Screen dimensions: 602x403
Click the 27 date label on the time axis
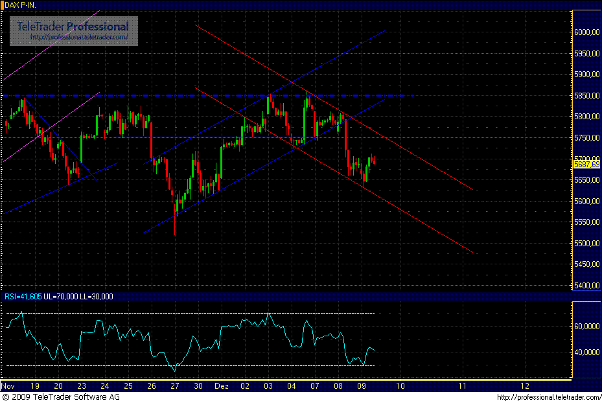175,386
